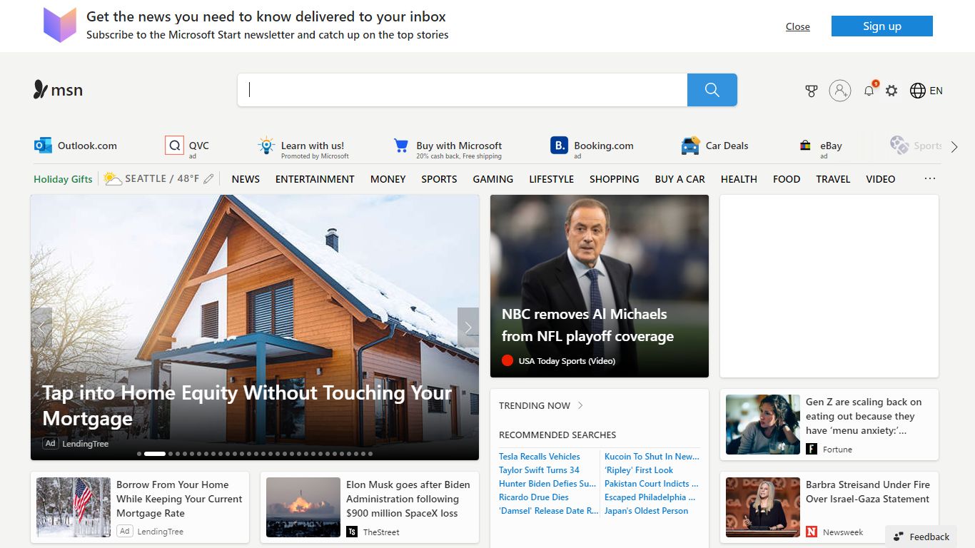Click the blue search magnifier button
Image resolution: width=975 pixels, height=548 pixels.
point(712,90)
